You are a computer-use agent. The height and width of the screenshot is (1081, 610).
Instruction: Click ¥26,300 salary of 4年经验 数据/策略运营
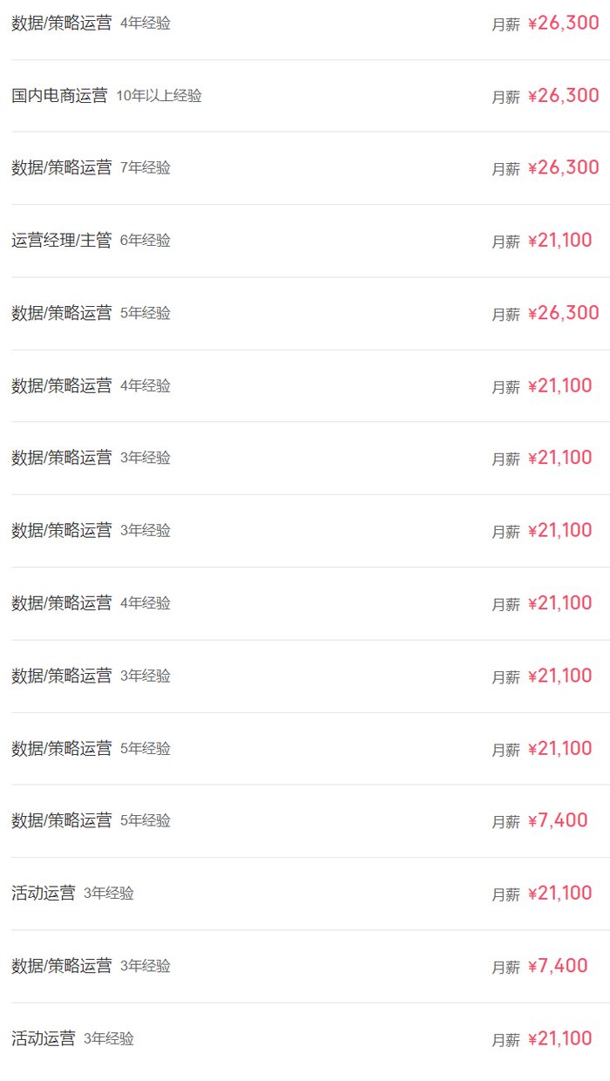coord(563,24)
